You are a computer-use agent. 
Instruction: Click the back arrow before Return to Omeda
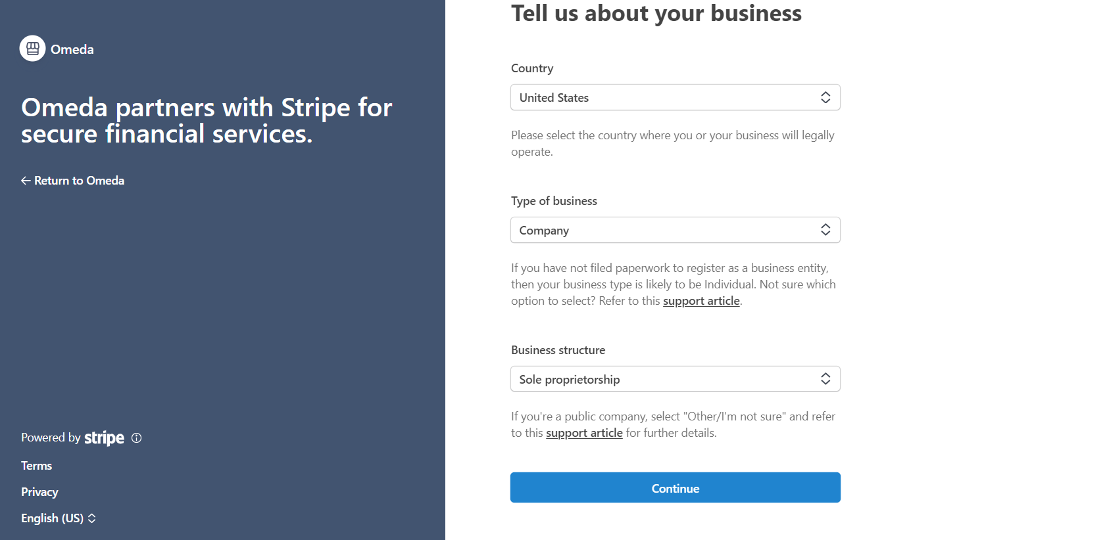(x=26, y=181)
